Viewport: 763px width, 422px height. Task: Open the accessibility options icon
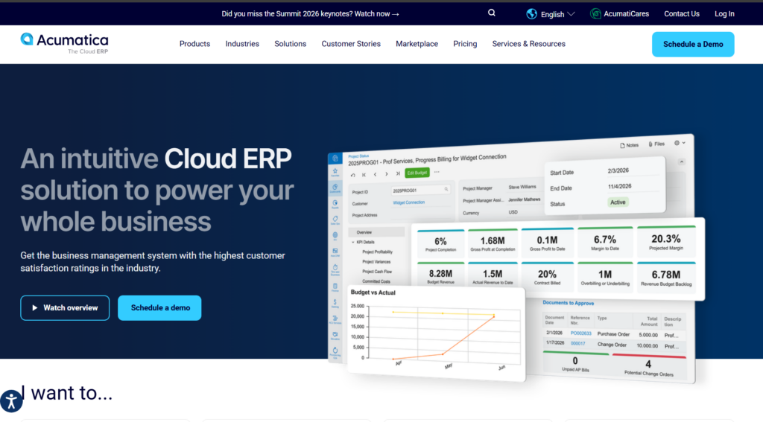10,401
